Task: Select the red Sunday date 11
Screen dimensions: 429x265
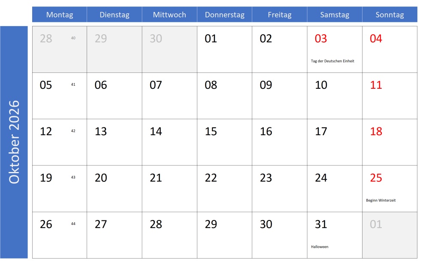Action: pyautogui.click(x=376, y=85)
